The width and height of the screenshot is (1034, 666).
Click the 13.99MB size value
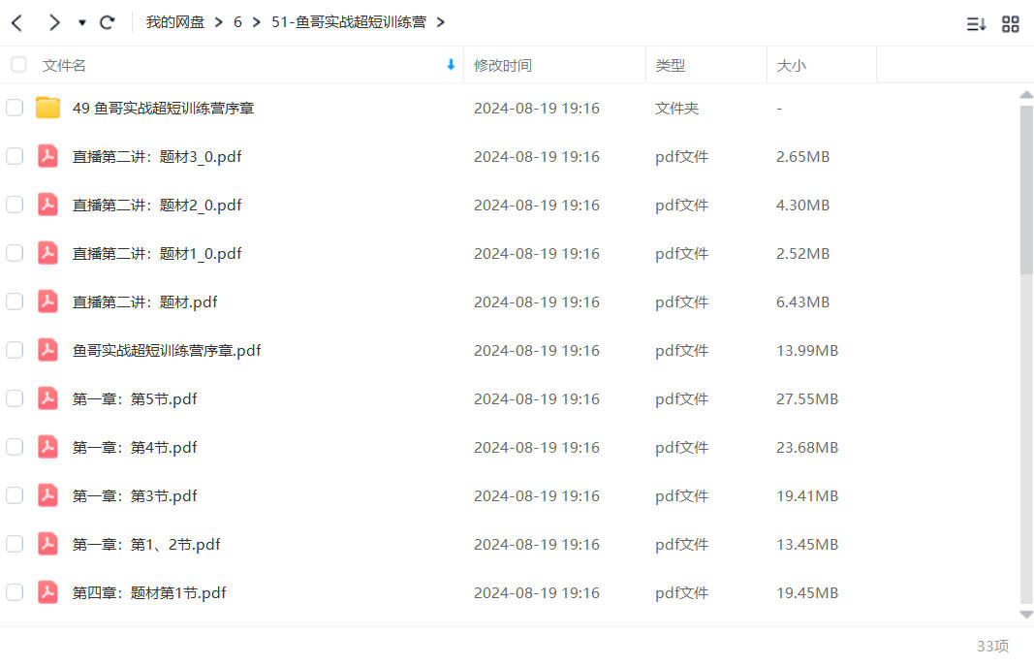pyautogui.click(x=807, y=350)
